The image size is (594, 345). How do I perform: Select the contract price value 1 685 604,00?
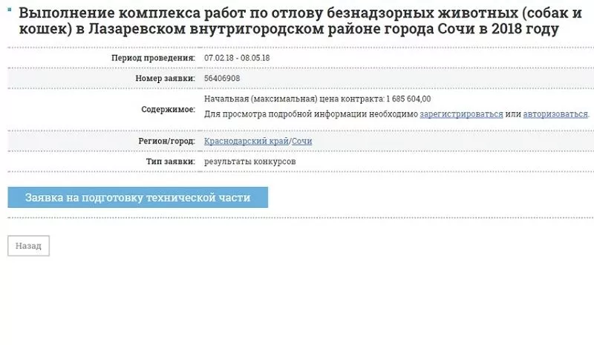(x=408, y=99)
